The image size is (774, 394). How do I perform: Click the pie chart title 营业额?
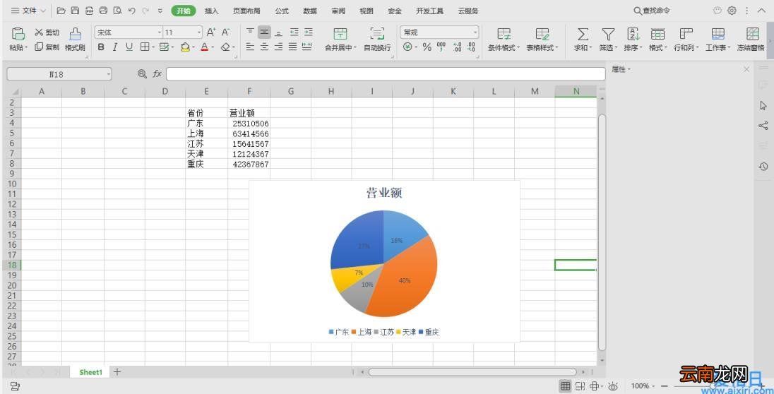point(384,193)
